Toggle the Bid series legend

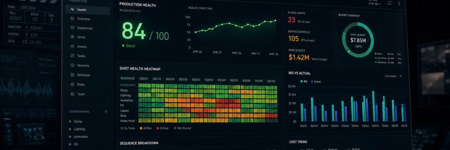(304, 81)
